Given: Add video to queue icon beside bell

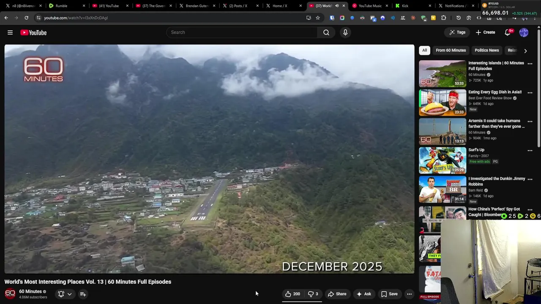Looking at the screenshot, I should coord(83,294).
